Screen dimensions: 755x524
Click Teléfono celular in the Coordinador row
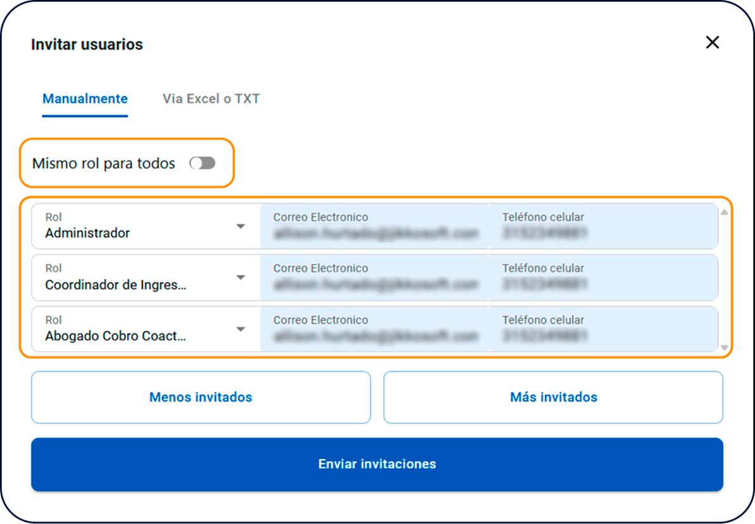pyautogui.click(x=604, y=279)
